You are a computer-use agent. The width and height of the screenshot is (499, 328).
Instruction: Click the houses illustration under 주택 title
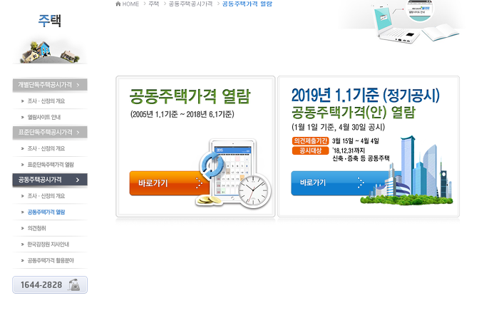point(50,52)
